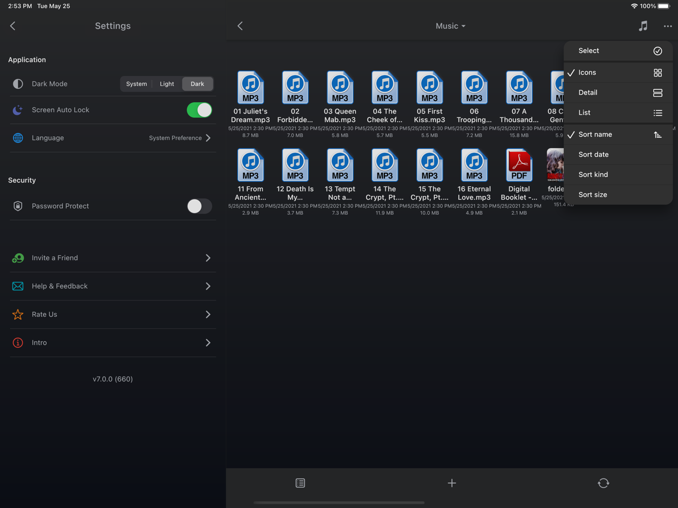Enable Password Protect
Screen dimensions: 678x508
199,206
